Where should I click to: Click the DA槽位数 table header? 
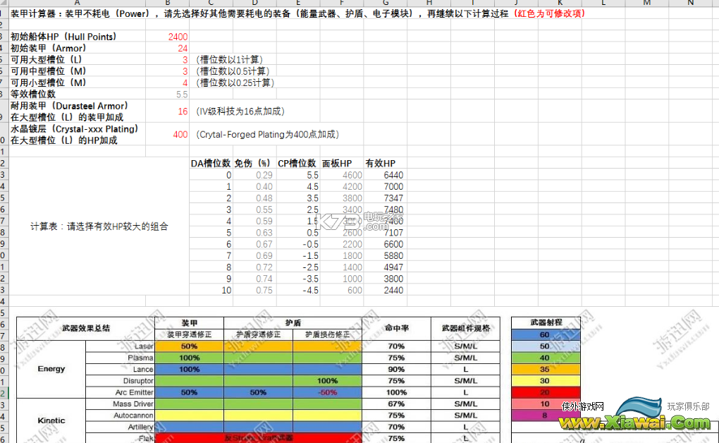click(x=211, y=164)
